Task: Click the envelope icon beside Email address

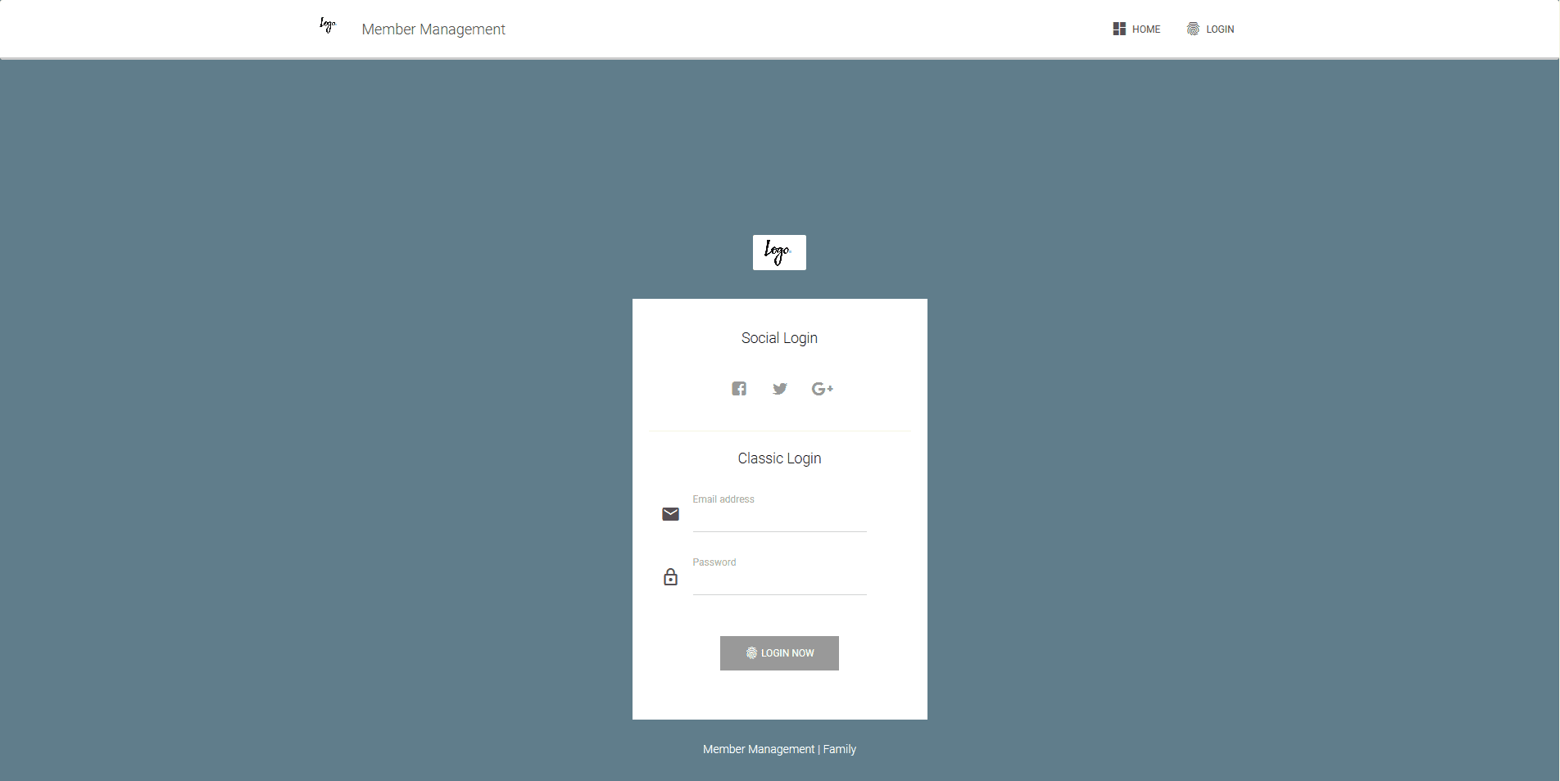Action: 670,514
